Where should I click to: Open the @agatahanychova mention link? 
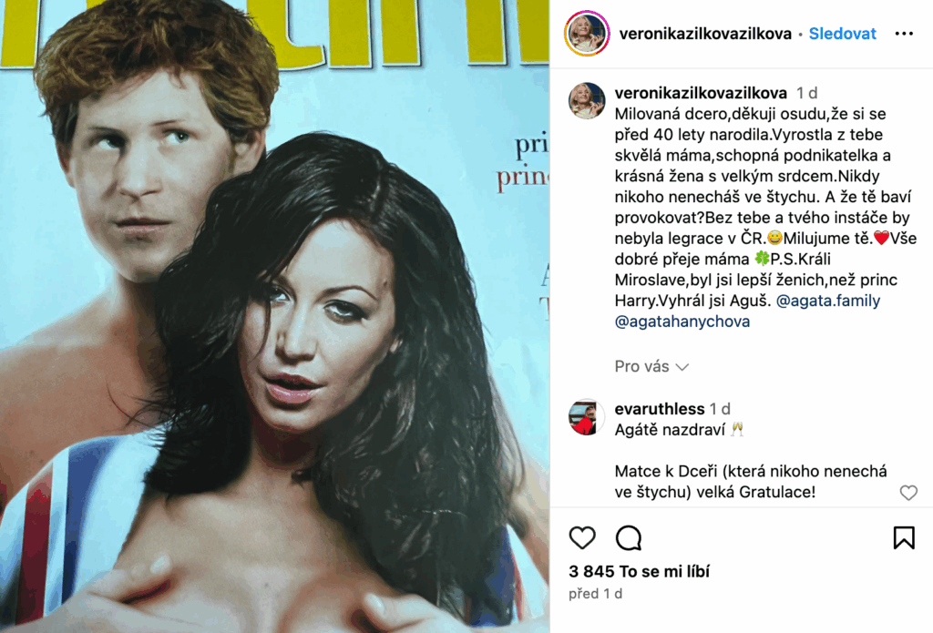(x=682, y=322)
